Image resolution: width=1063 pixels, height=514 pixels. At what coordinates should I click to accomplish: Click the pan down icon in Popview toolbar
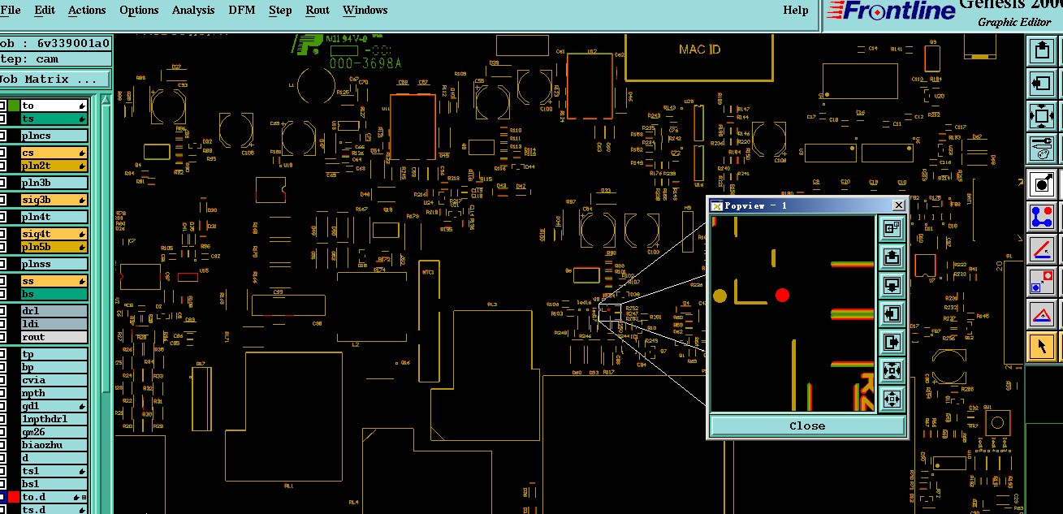tap(891, 286)
